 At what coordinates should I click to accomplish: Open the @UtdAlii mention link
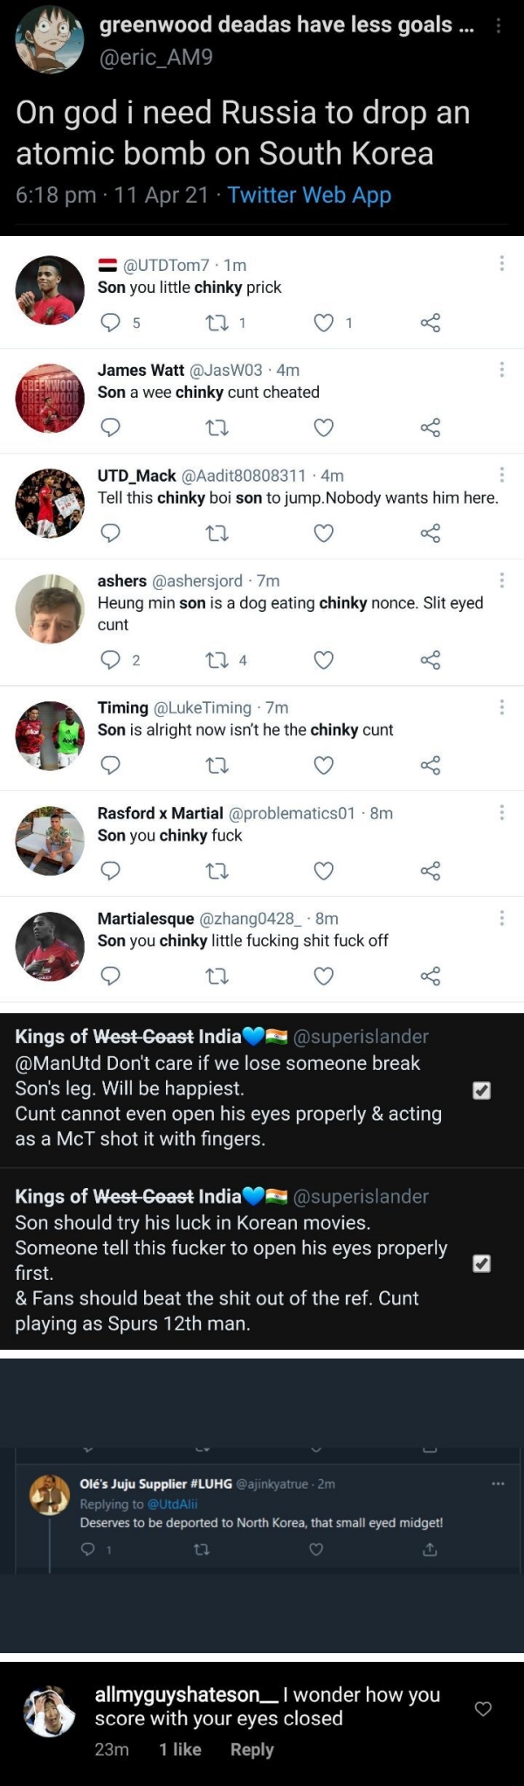tap(172, 1504)
